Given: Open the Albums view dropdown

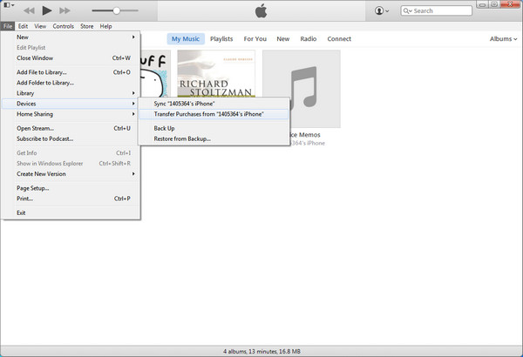Looking at the screenshot, I should pyautogui.click(x=503, y=39).
